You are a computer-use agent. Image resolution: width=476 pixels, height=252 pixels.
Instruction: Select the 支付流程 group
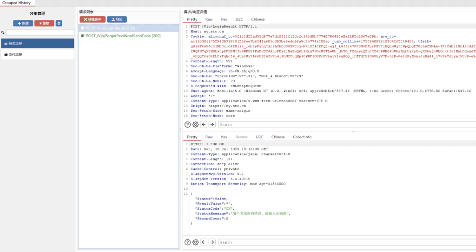coord(38,55)
